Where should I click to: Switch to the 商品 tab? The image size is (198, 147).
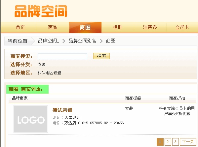(53, 27)
